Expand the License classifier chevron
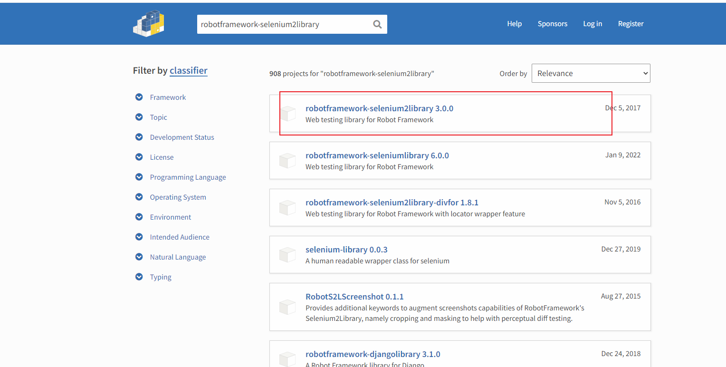726x367 pixels. 139,157
